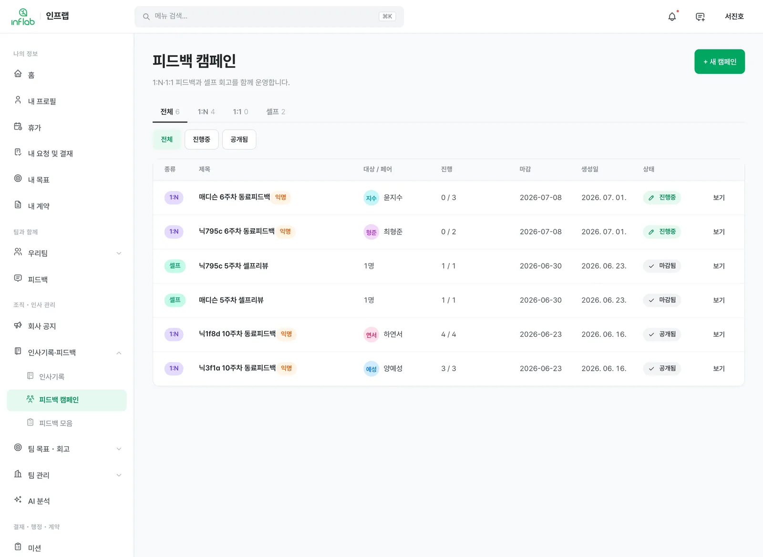Click 예성 avatar for 양예성
This screenshot has width=763, height=557.
tap(371, 369)
